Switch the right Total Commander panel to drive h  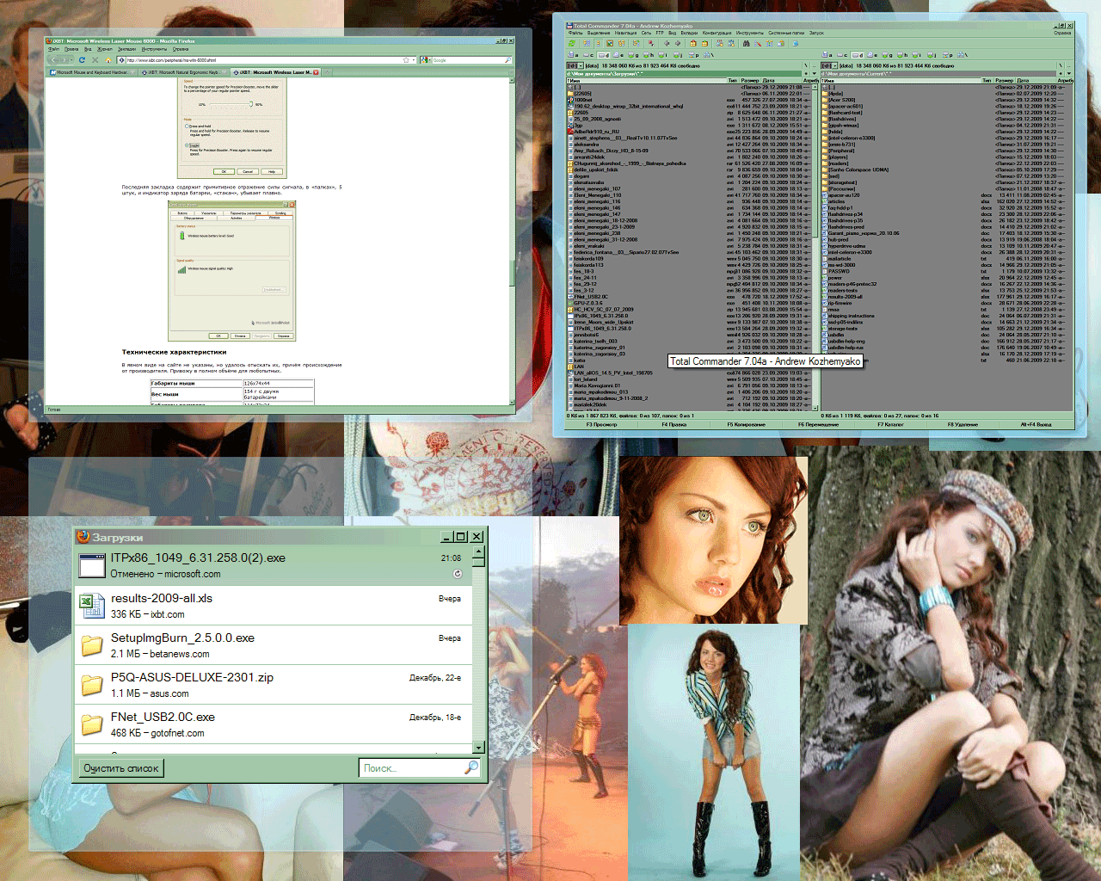[x=903, y=55]
